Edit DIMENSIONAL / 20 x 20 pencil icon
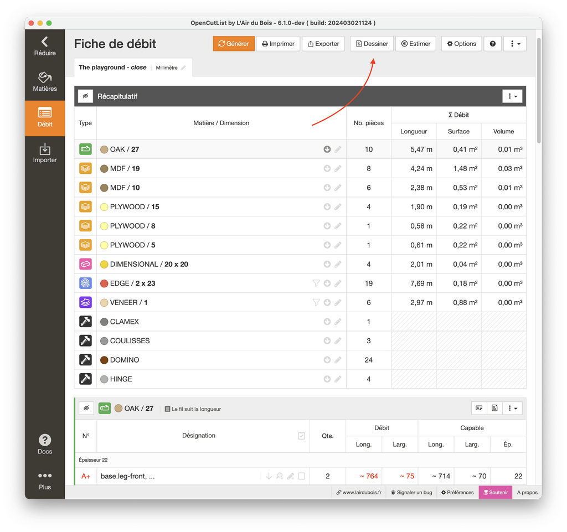Screen dimensions: 567x532 338,264
